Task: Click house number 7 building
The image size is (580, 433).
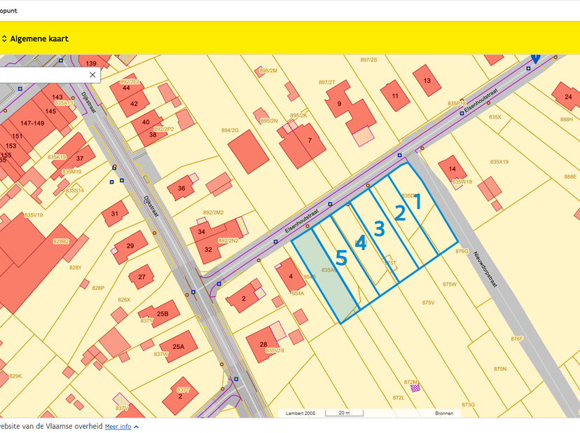Action: [310, 140]
